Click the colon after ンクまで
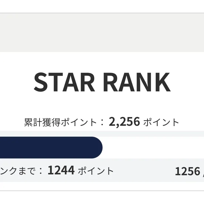Image resolution: width=204 pixels, height=204 pixels. coord(41,171)
